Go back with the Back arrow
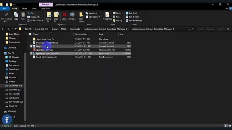Screen dimensions: 232x130 tap(3, 29)
